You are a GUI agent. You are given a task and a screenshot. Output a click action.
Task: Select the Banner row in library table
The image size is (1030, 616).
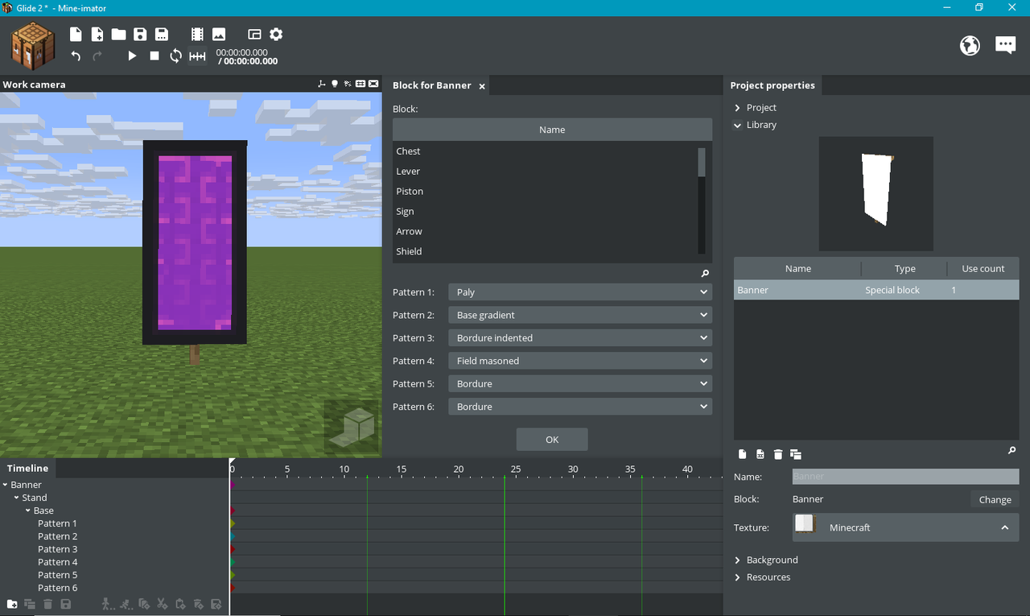[876, 290]
